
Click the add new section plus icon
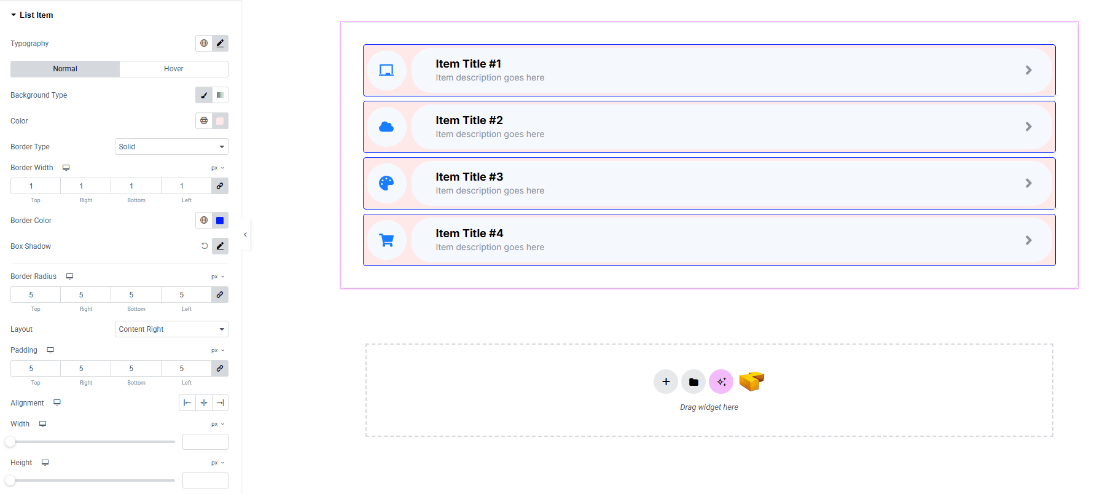pyautogui.click(x=666, y=382)
